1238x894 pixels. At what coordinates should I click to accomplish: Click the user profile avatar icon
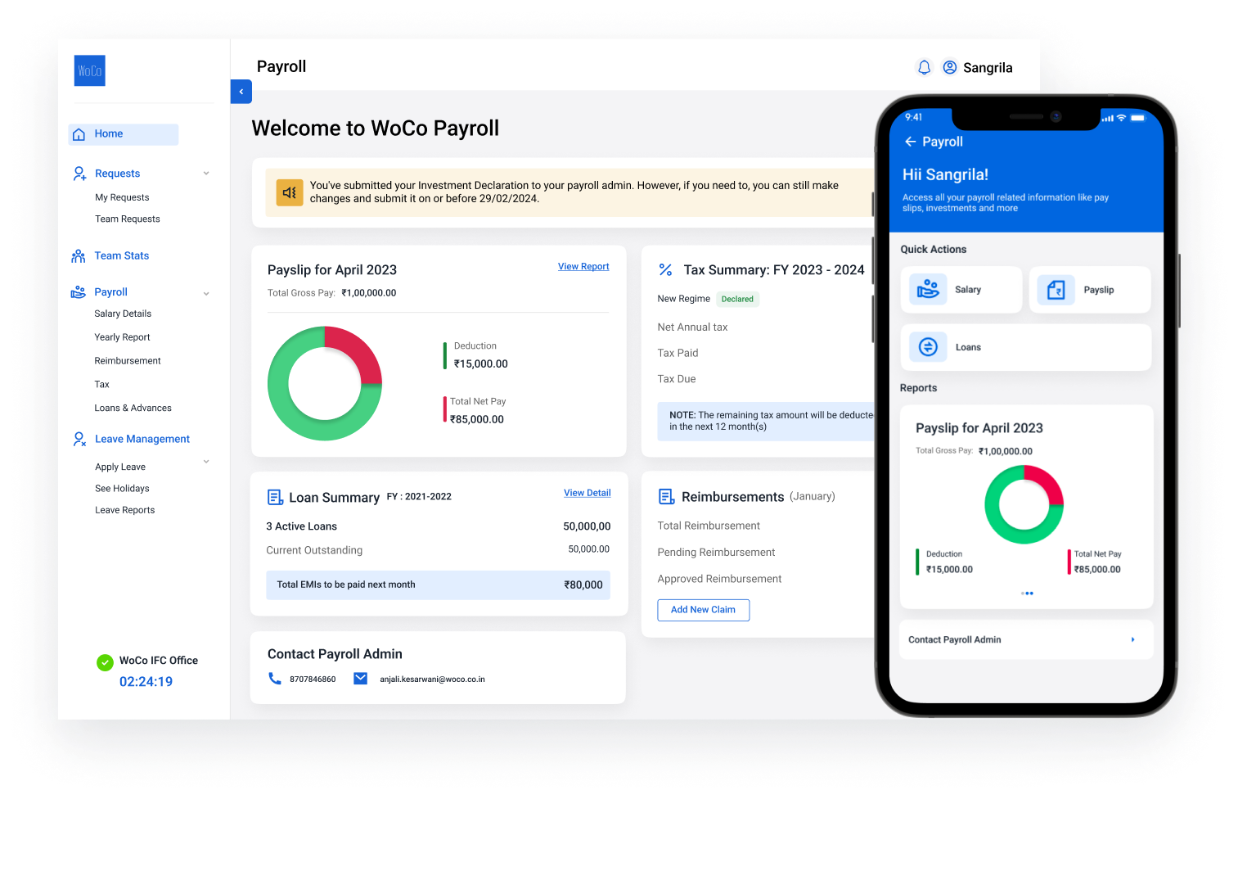coord(949,68)
